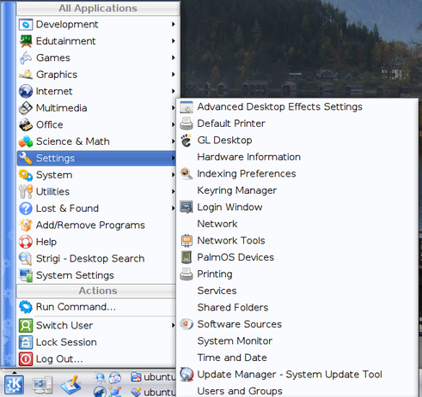Open Users and Groups
This screenshot has height=397, width=422.
point(240,391)
